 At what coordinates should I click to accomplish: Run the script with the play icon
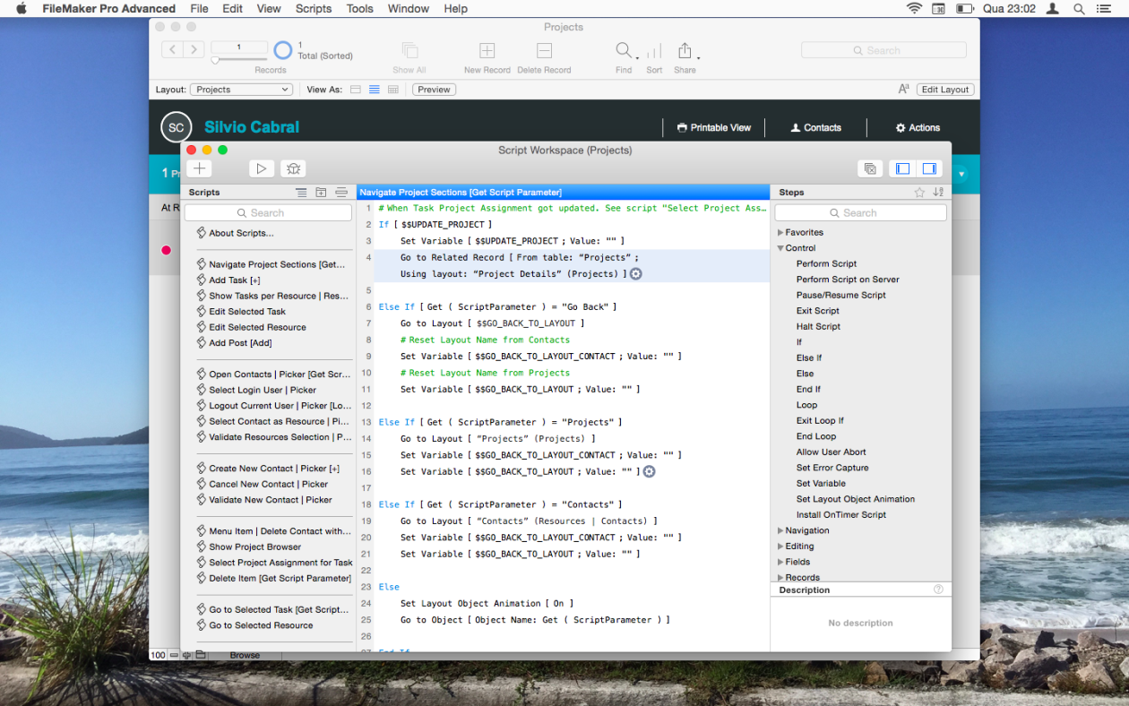click(x=261, y=168)
